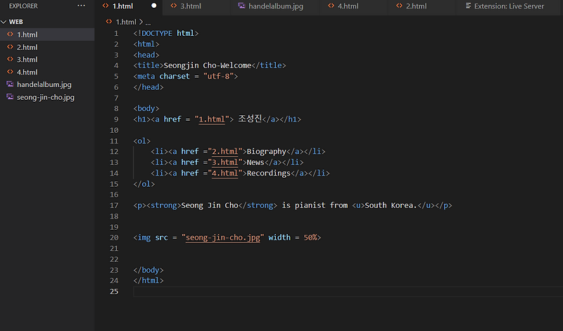Click the HTML icon beside 1.html in Explorer

coord(10,34)
